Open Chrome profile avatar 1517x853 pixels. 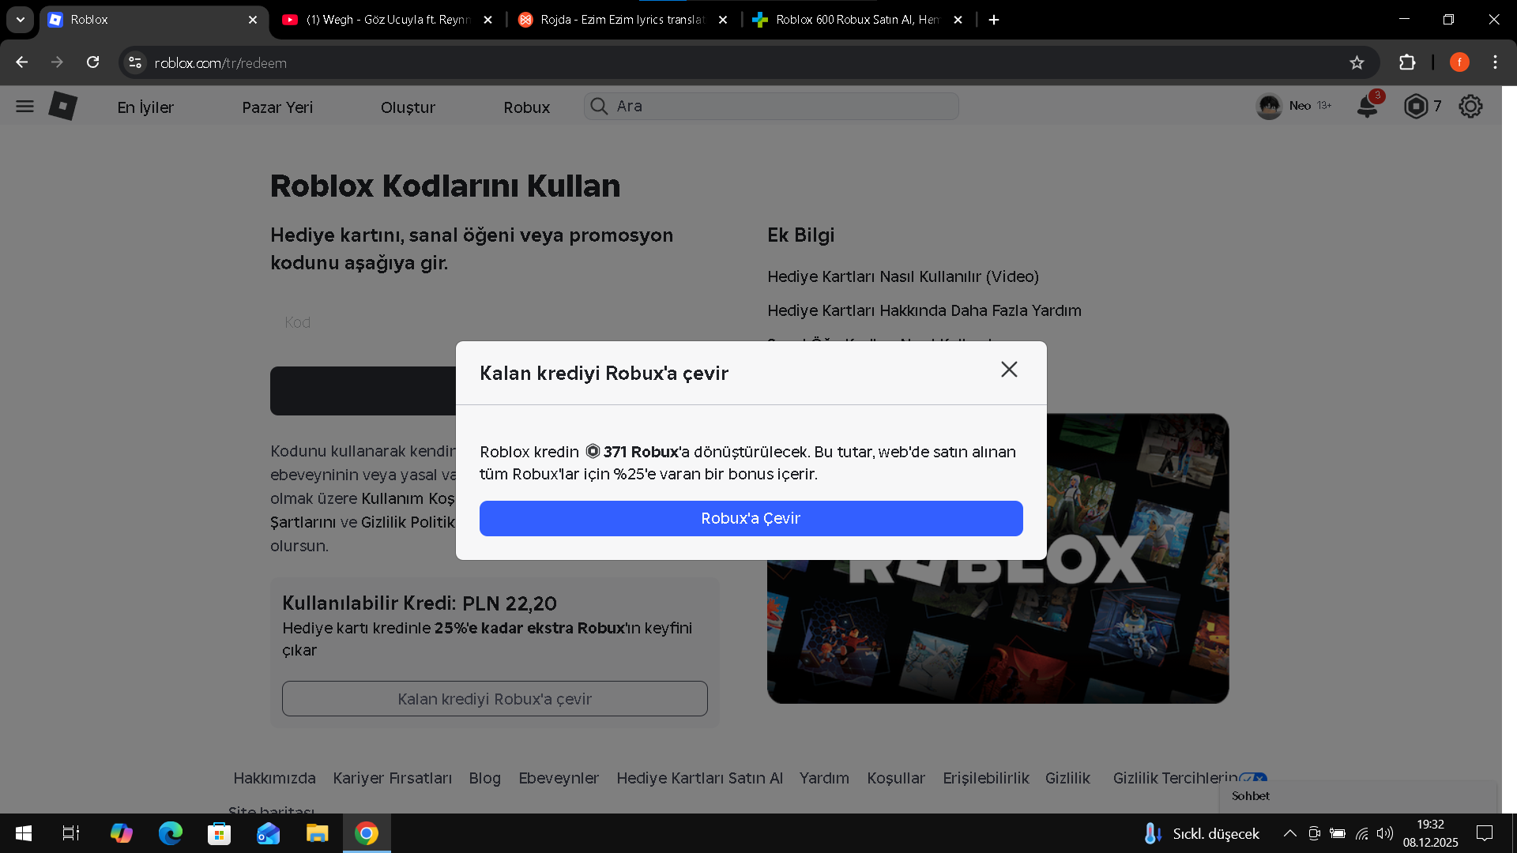1459,62
